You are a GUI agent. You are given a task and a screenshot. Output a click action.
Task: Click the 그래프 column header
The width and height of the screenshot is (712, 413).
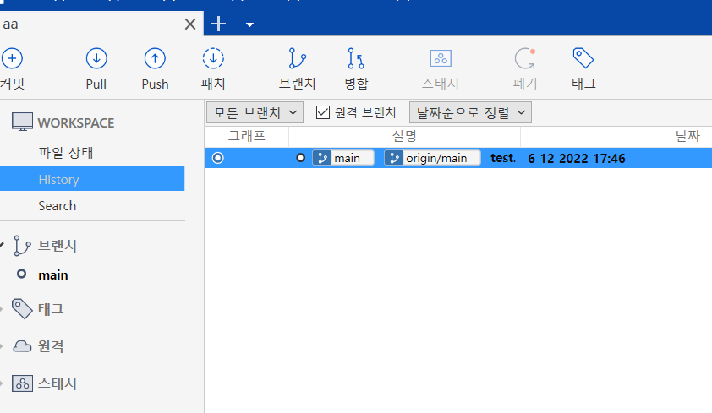(x=247, y=136)
